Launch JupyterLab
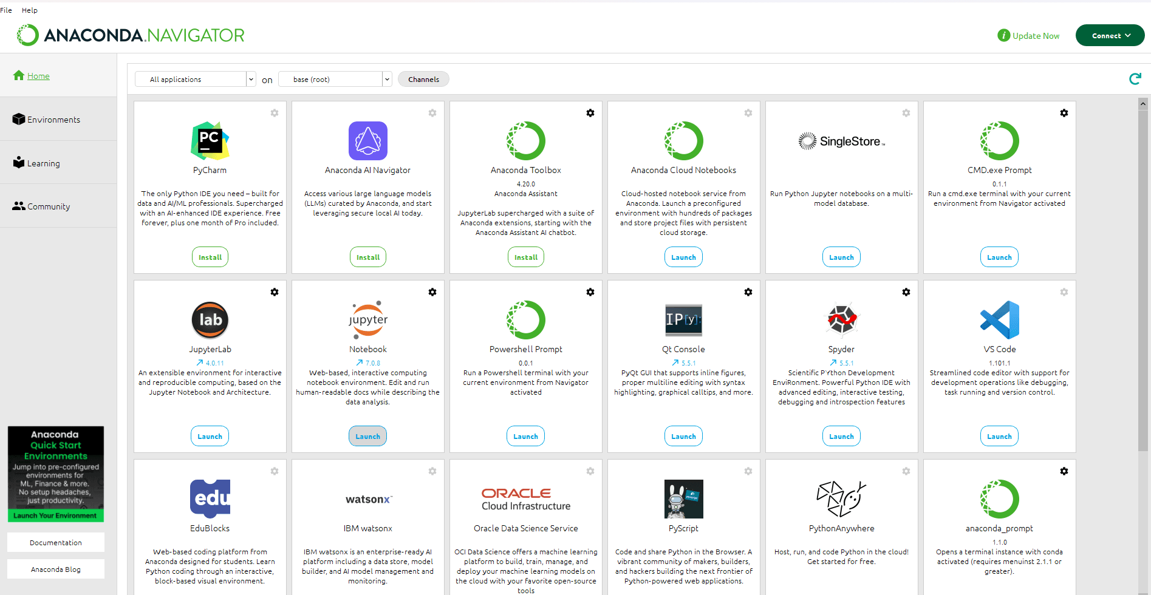1151x595 pixels. (x=210, y=436)
